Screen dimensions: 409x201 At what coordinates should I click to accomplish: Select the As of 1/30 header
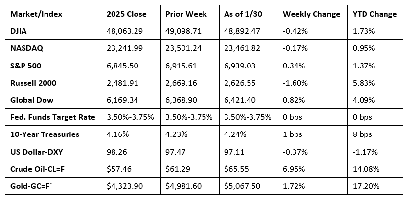tap(242, 14)
